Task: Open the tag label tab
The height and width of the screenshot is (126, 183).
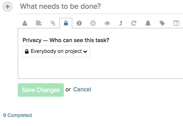Action: tap(162, 23)
